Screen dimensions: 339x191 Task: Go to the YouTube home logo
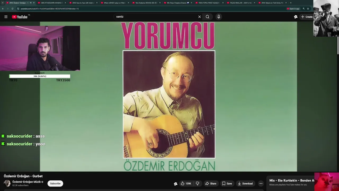(20, 17)
